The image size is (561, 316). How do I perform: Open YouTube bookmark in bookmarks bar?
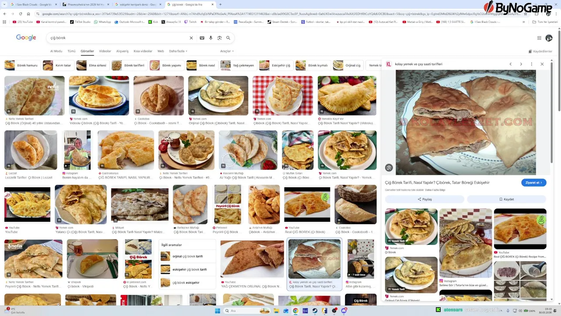[x=23, y=22]
